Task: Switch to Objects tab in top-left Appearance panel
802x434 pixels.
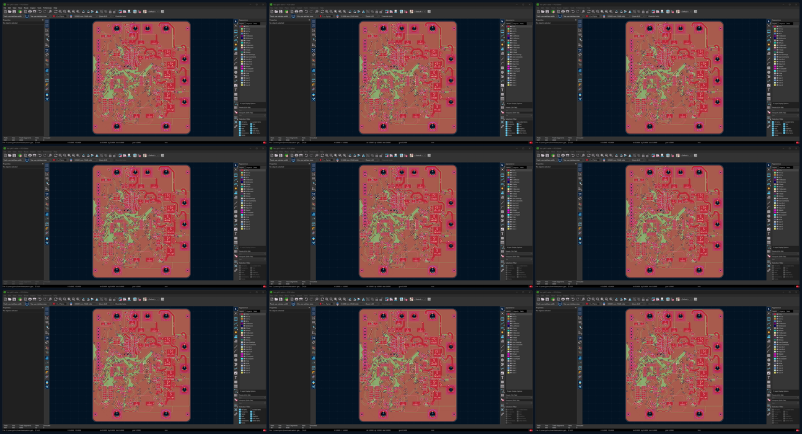Action: 250,24
